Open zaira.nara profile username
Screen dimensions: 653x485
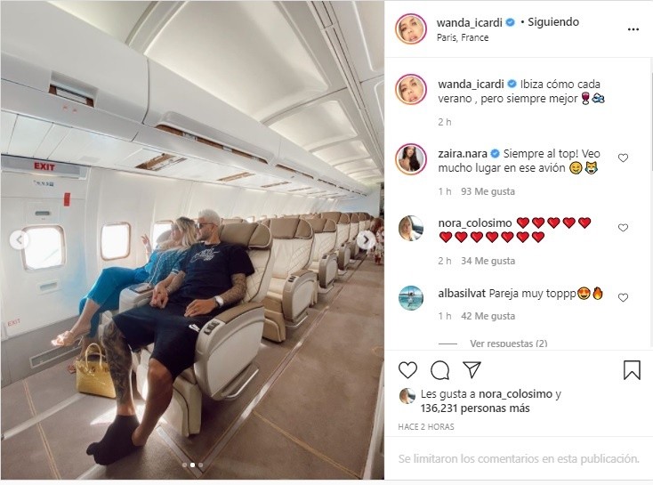(x=463, y=153)
